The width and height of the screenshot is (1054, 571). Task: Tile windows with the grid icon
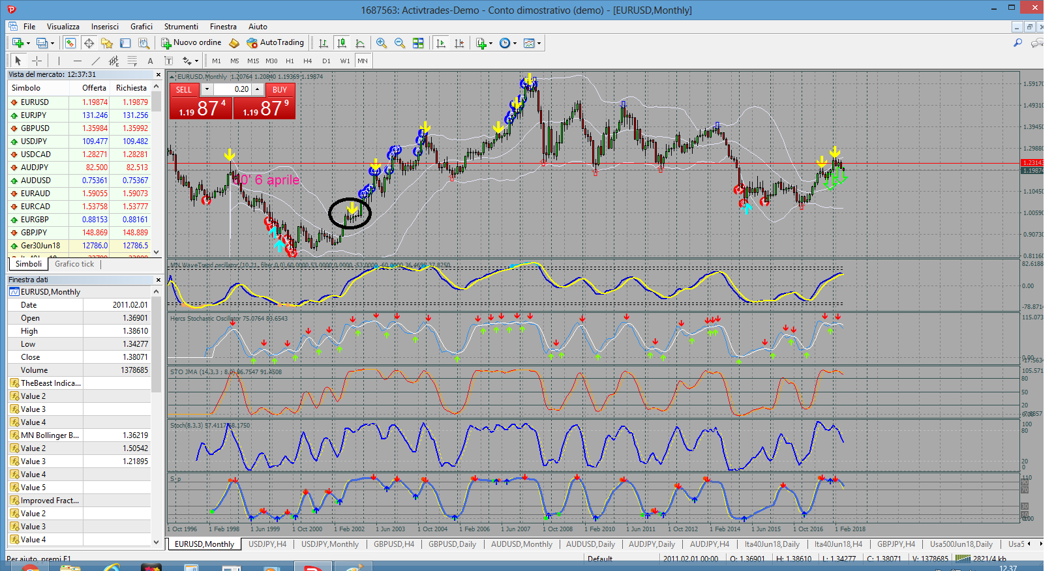coord(418,43)
